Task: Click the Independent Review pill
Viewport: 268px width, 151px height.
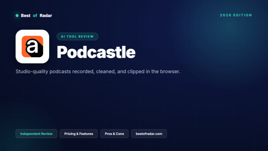Action: pyautogui.click(x=36, y=134)
